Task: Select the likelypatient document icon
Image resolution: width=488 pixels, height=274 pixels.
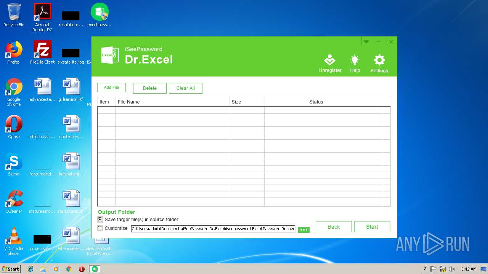Action: tap(71, 164)
